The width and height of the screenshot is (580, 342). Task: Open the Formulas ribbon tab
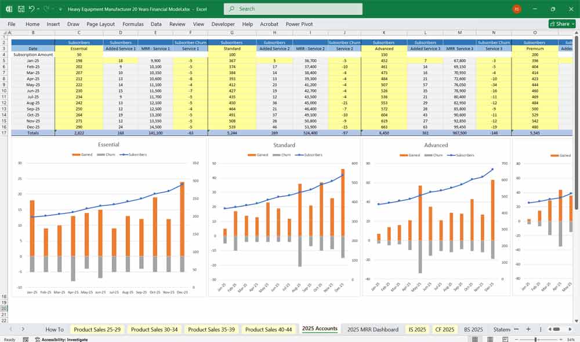click(133, 24)
